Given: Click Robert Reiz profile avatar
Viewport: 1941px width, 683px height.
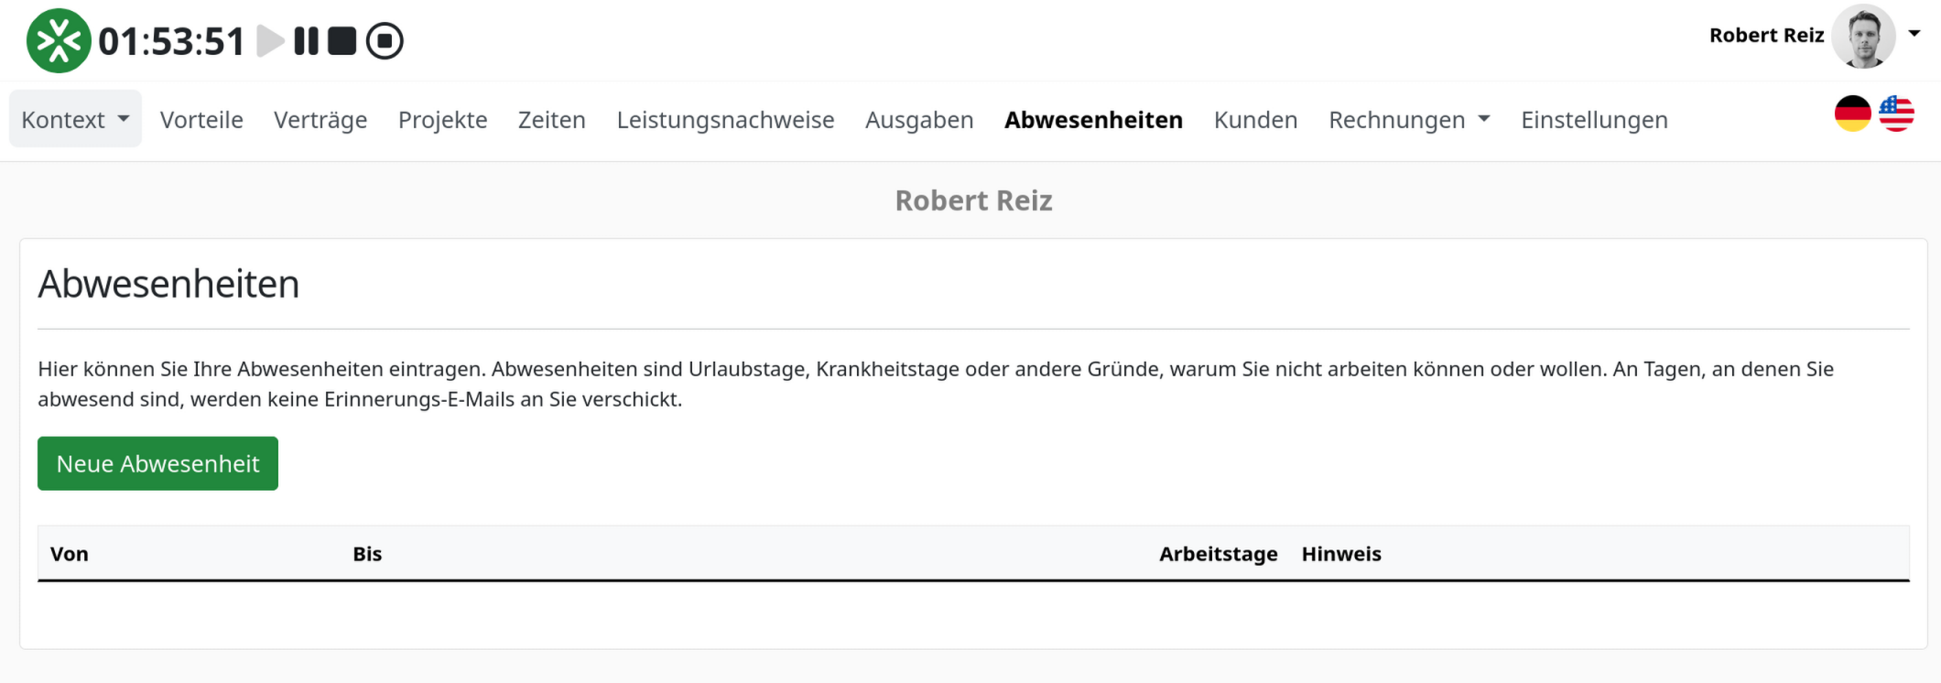Looking at the screenshot, I should (1863, 36).
